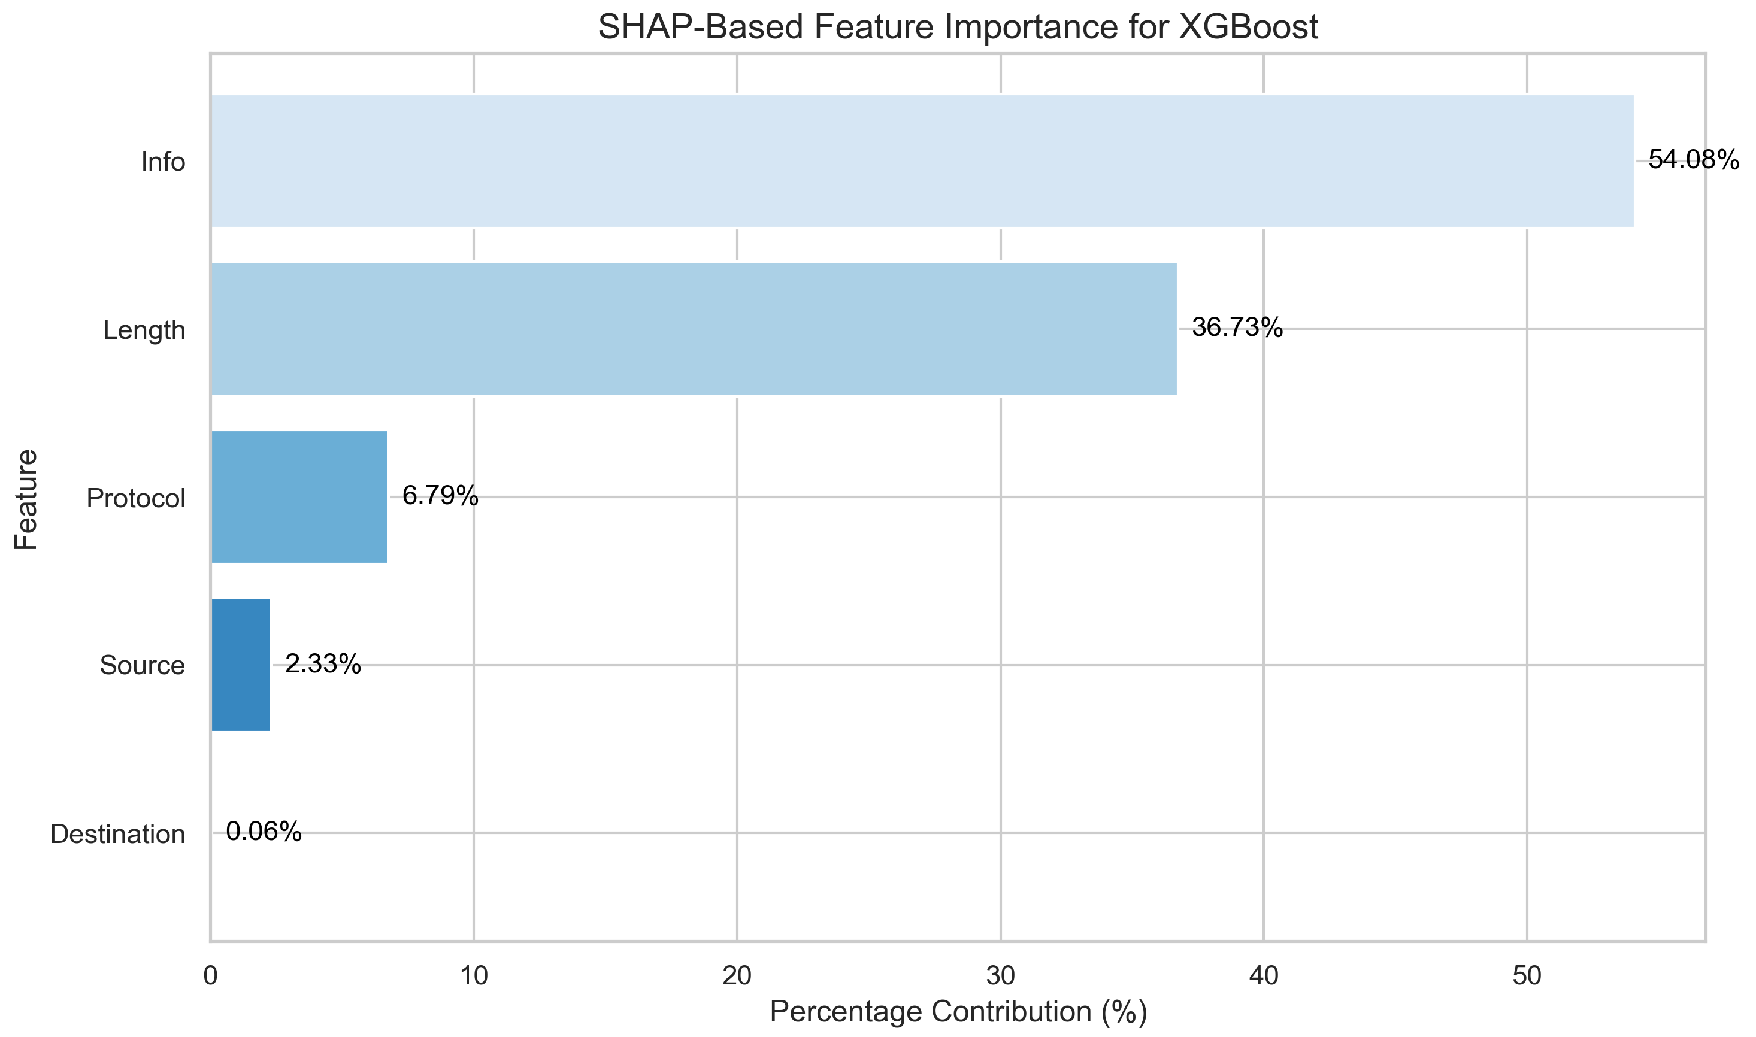Click the x-axis tick label 50
Viewport: 1756px width, 1037px height.
click(x=1527, y=976)
